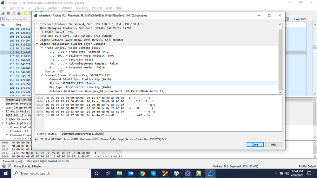317x178 pixels.
Task: Open the 3D box app on taskbar
Action: pyautogui.click(x=176, y=173)
